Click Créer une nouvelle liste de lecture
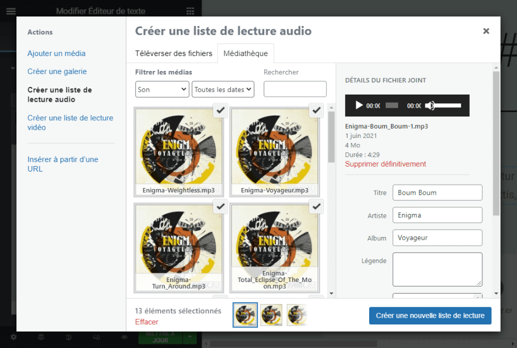517x348 pixels. pos(430,316)
